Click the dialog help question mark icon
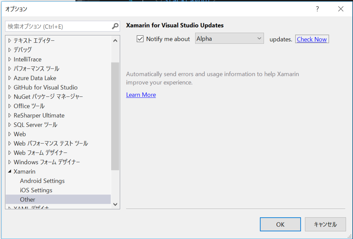The width and height of the screenshot is (353, 239). [317, 9]
